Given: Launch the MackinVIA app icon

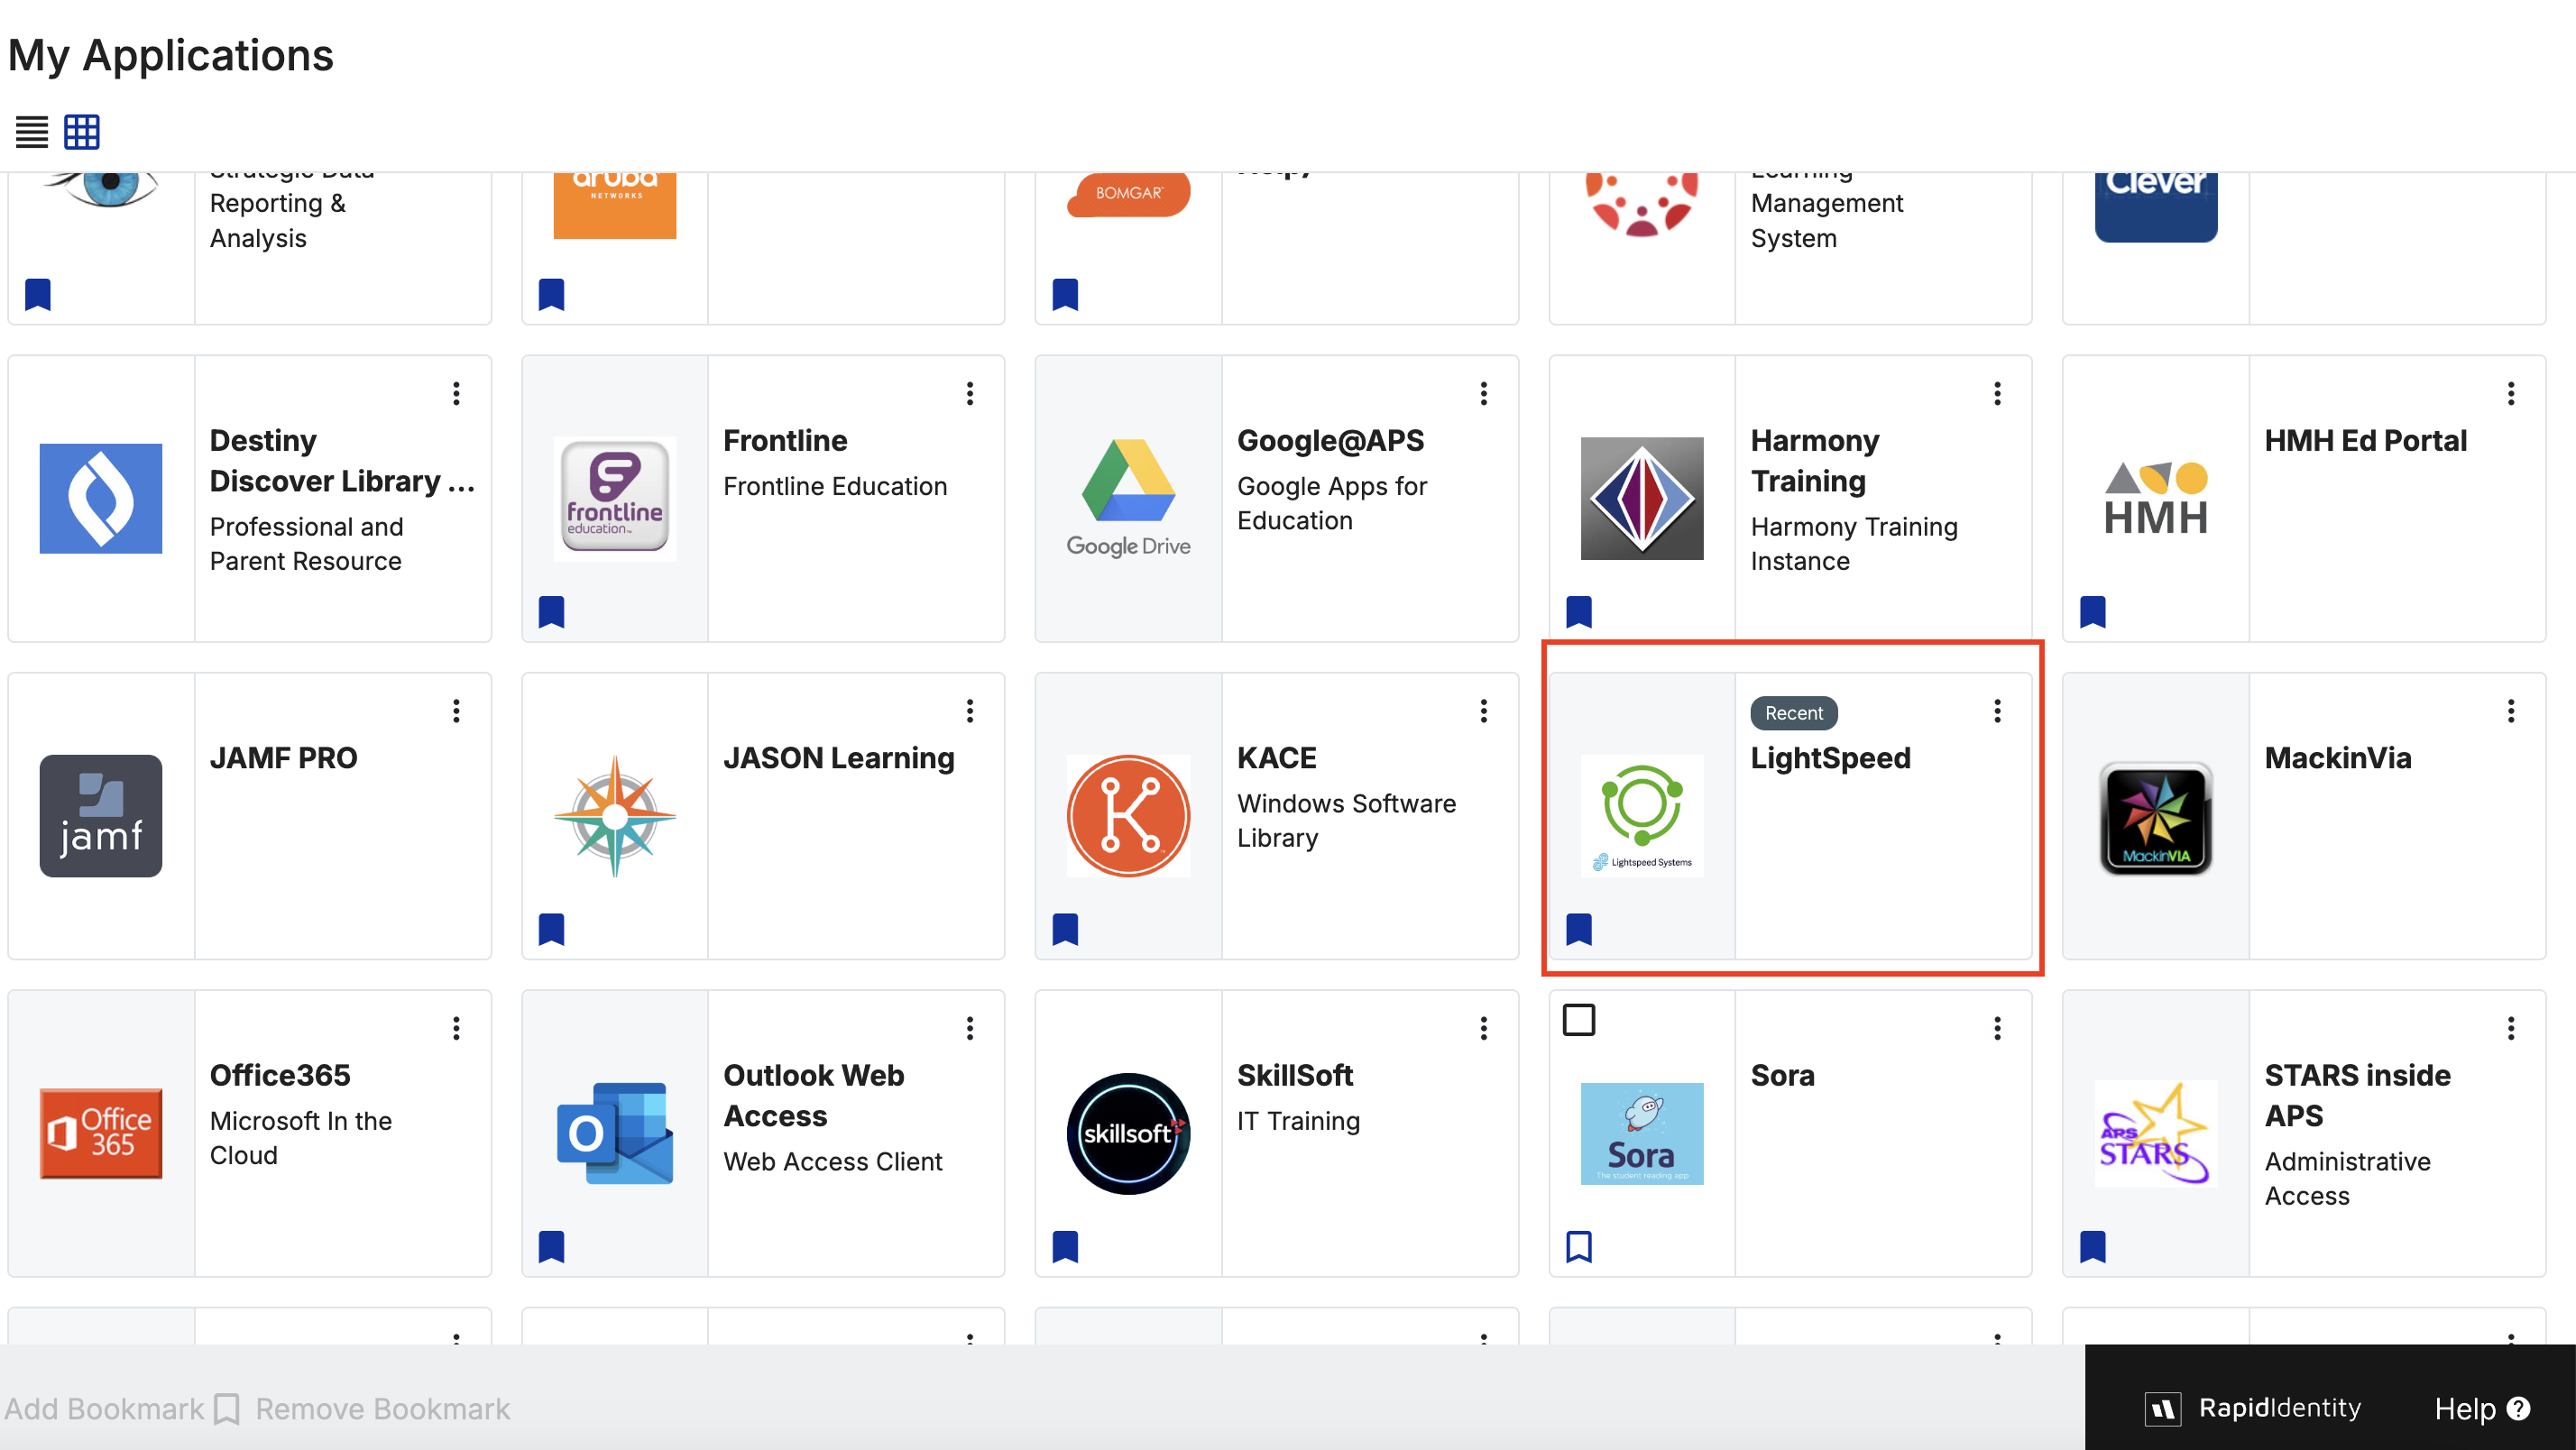Looking at the screenshot, I should point(2156,818).
